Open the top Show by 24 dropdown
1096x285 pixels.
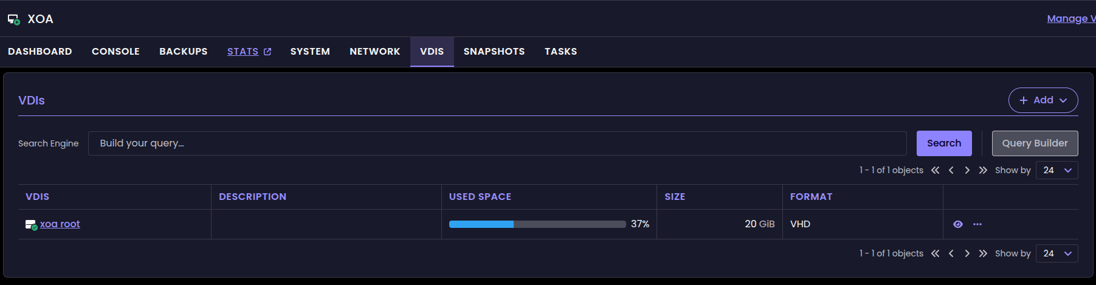[x=1057, y=170]
